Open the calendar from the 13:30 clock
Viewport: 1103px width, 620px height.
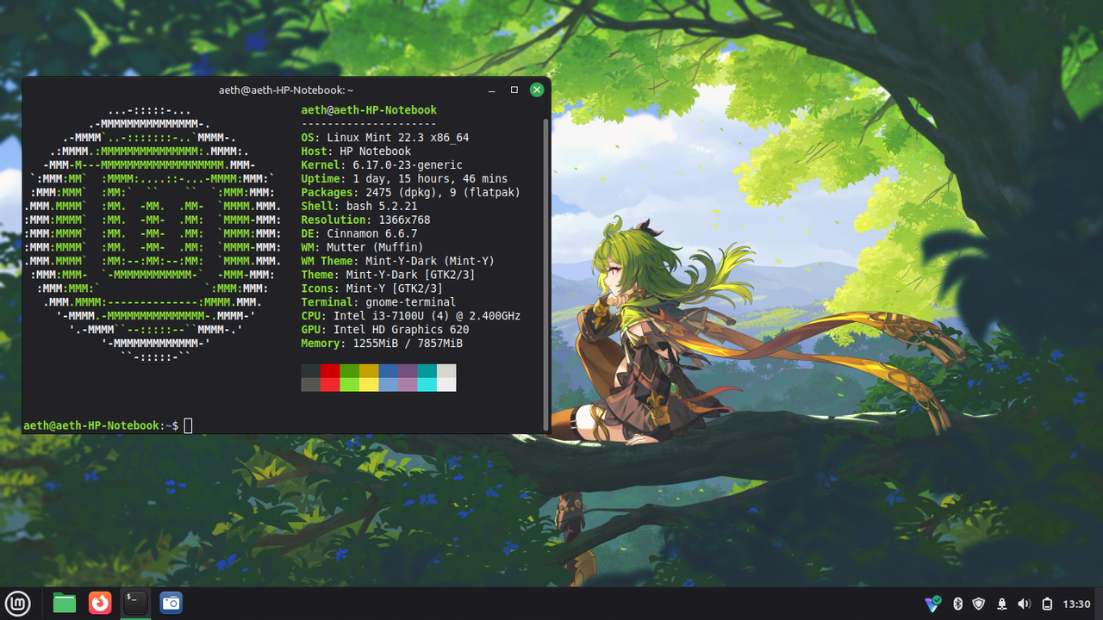(x=1077, y=604)
